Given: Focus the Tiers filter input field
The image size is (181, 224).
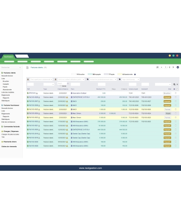Looking at the screenshot, I should click(76, 84).
